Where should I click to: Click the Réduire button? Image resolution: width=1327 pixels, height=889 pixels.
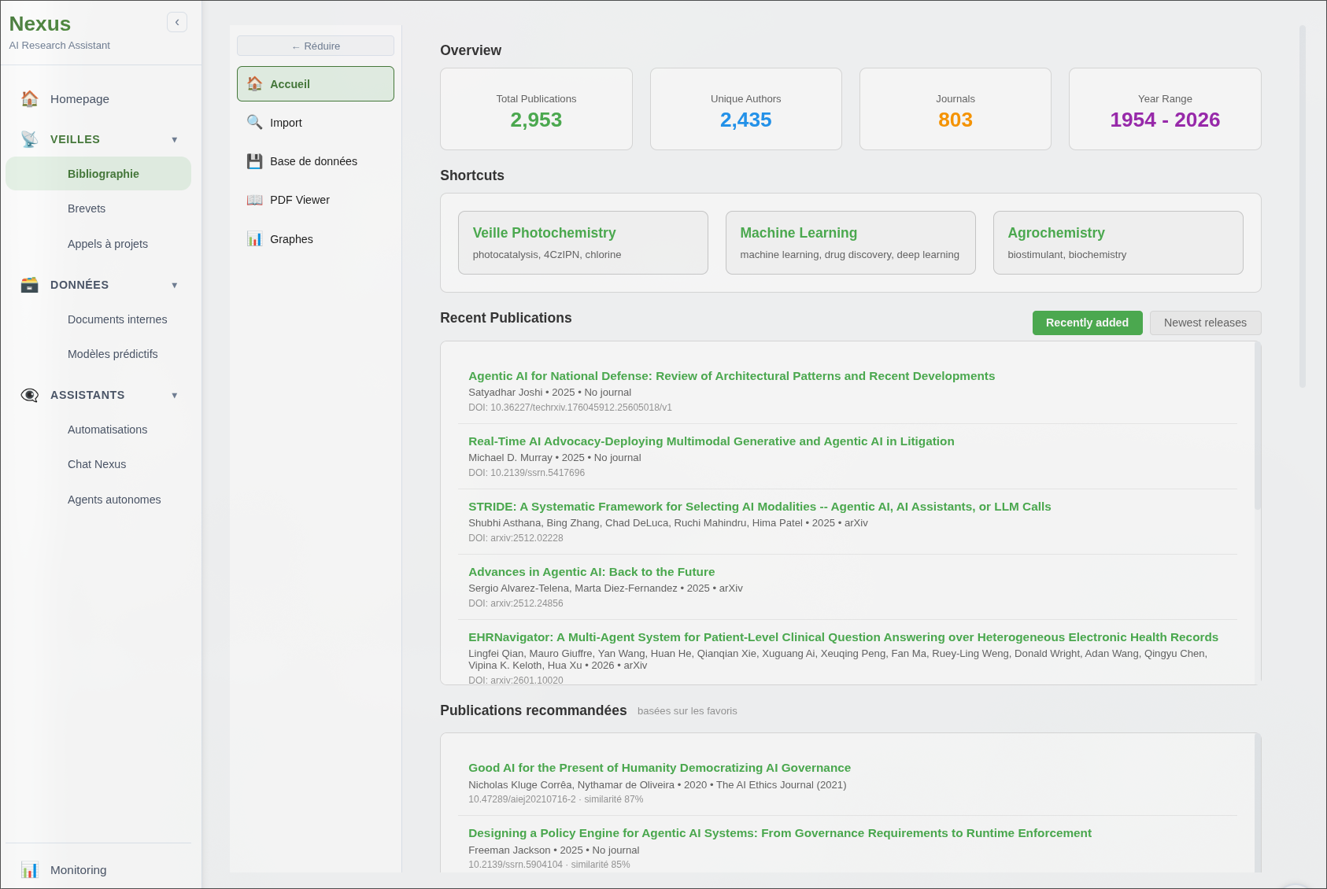316,46
